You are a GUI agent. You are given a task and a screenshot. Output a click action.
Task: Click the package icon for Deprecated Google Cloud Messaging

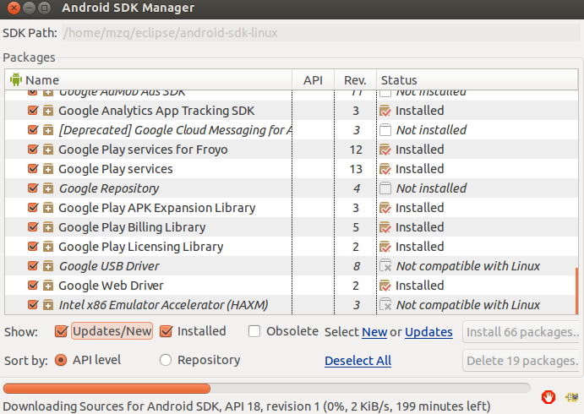click(48, 130)
